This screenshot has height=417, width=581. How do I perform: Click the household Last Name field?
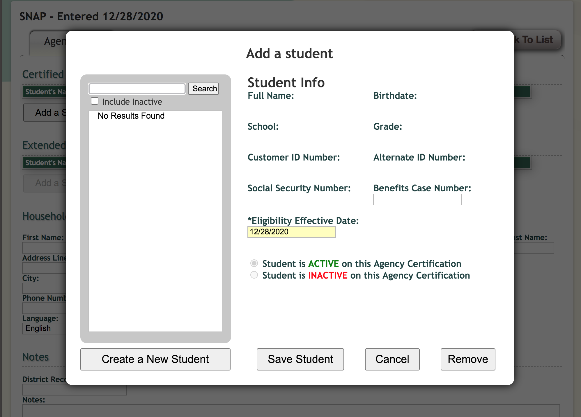point(534,248)
